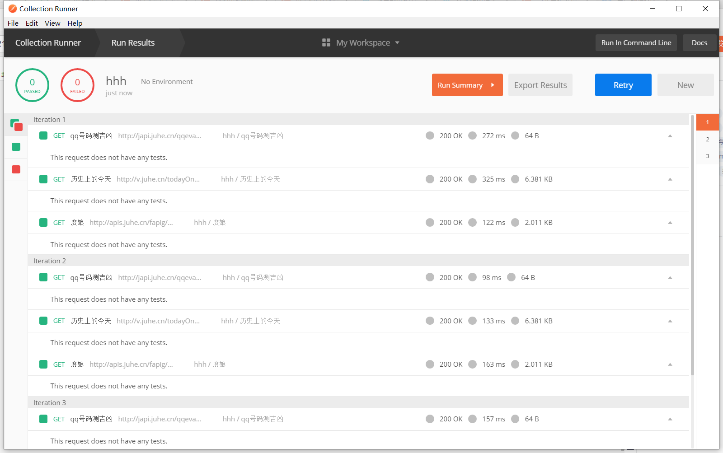Viewport: 723px width, 453px height.
Task: Click green status square of 272 ms request
Action: [x=43, y=135]
